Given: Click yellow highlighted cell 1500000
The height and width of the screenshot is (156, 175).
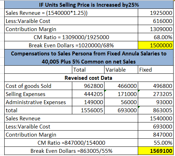Looking at the screenshot, I should click(156, 45).
